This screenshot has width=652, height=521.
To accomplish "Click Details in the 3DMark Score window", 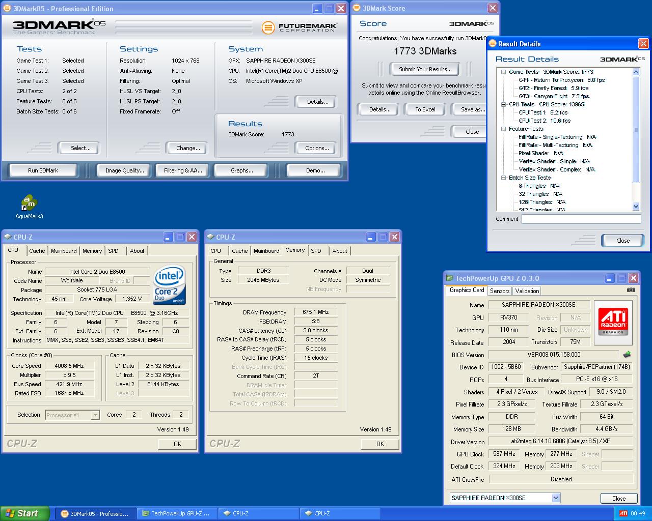I will 379,109.
